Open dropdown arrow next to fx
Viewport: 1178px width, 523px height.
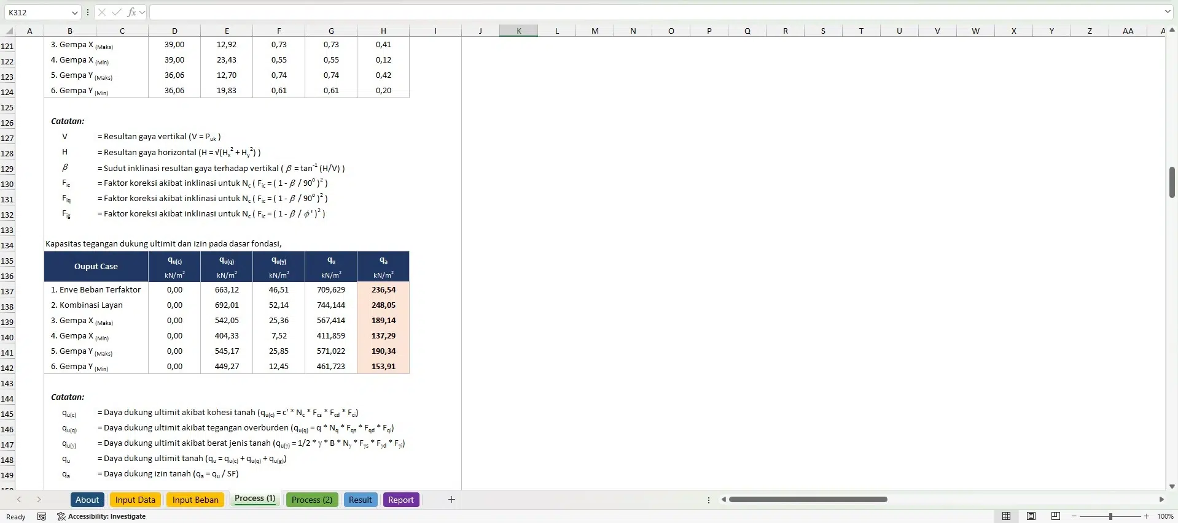[142, 12]
